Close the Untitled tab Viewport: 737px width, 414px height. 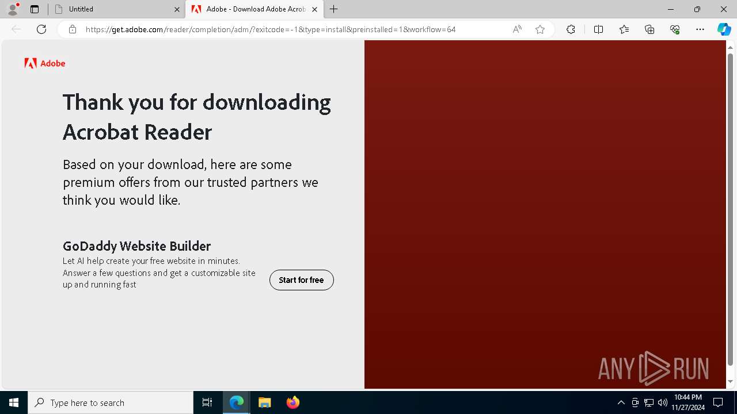pos(177,9)
